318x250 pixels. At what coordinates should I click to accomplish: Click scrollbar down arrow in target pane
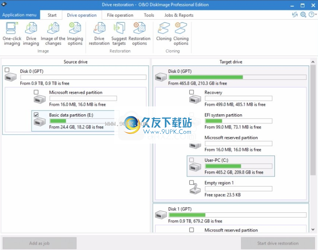(x=313, y=229)
